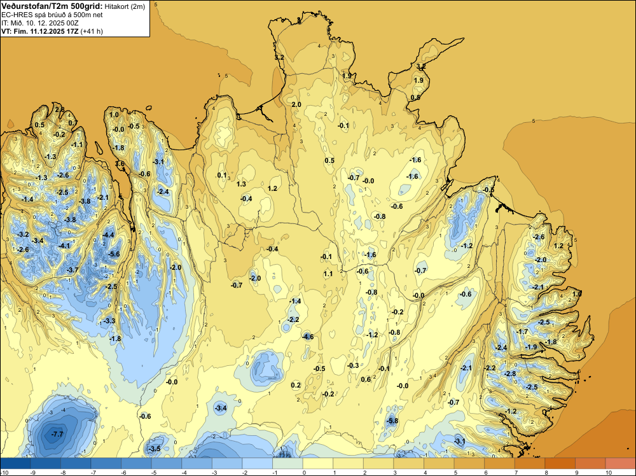Click the "-5.8" temperature value on the map
636x476 pixels.
pyautogui.click(x=392, y=421)
